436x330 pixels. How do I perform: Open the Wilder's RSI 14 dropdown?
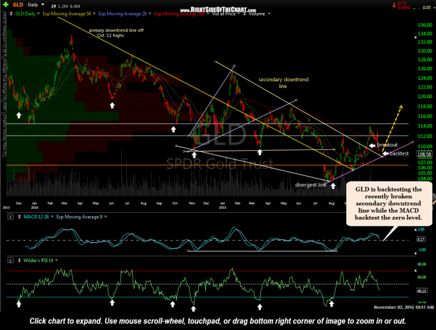coord(57,260)
